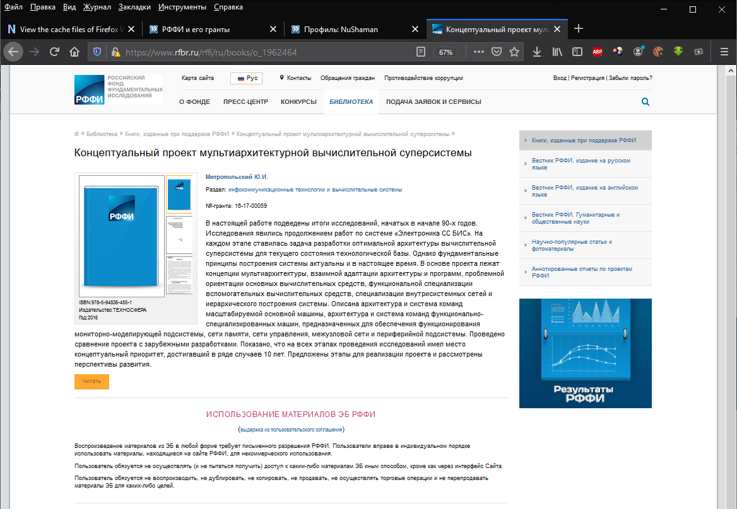737x509 pixels.
Task: View site security lock information
Action: click(x=115, y=52)
